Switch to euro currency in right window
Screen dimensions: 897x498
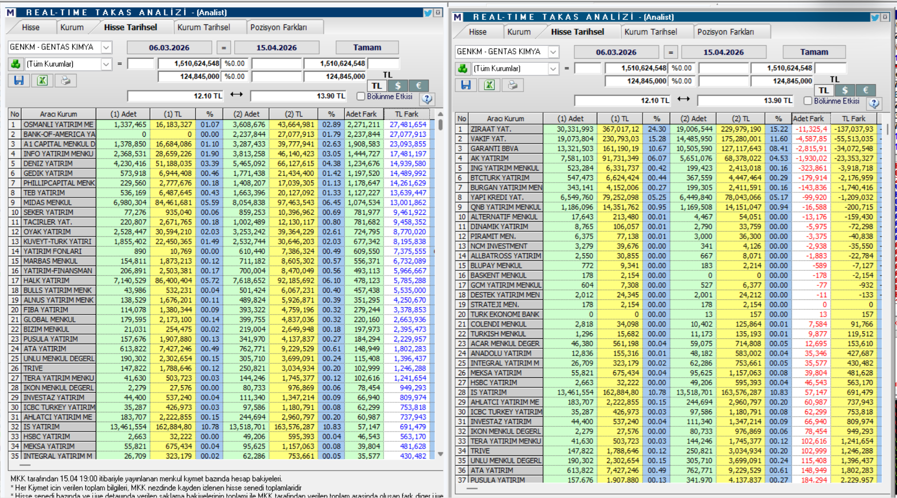click(x=865, y=90)
